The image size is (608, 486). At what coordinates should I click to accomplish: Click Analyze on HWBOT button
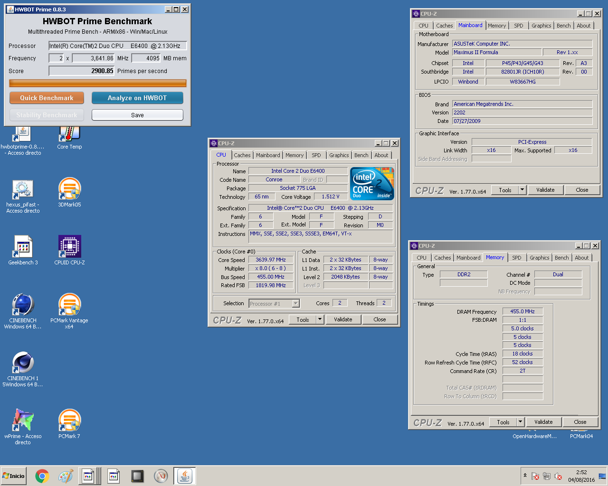click(137, 98)
